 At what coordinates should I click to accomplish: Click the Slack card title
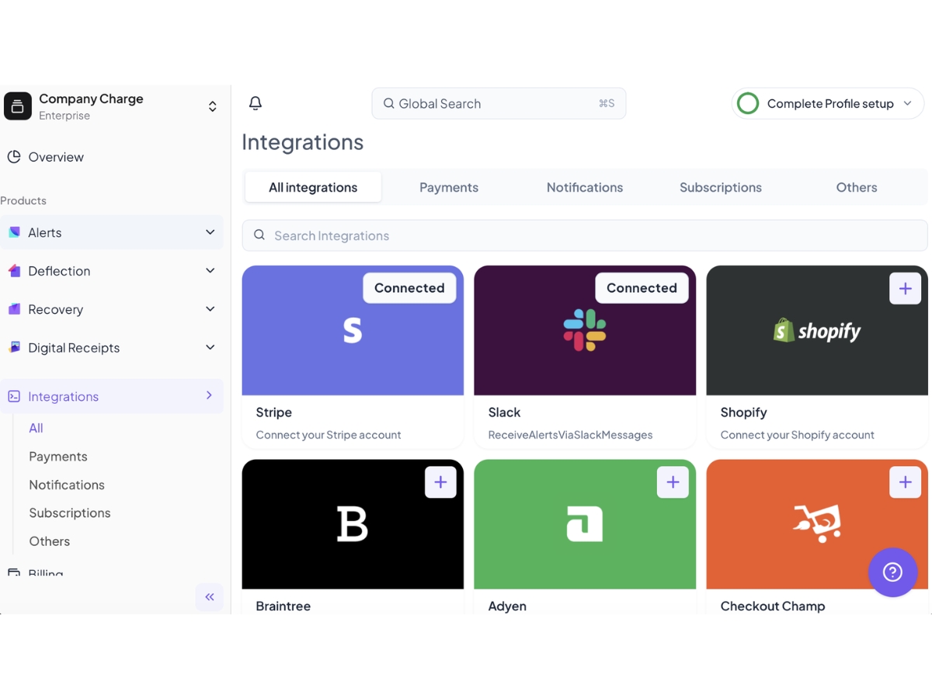(x=505, y=412)
